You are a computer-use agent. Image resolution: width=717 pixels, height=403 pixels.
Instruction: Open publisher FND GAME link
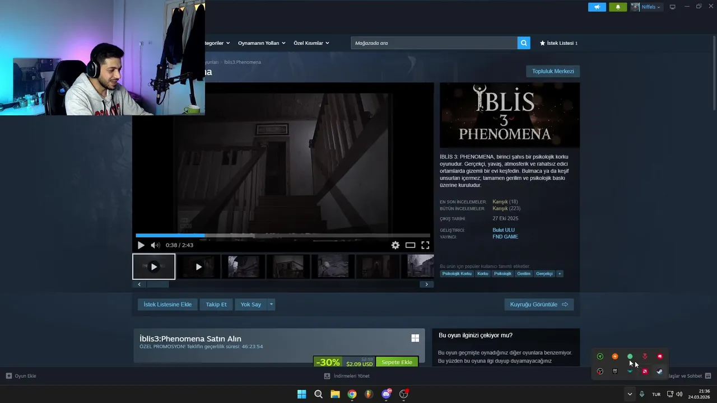(x=505, y=237)
